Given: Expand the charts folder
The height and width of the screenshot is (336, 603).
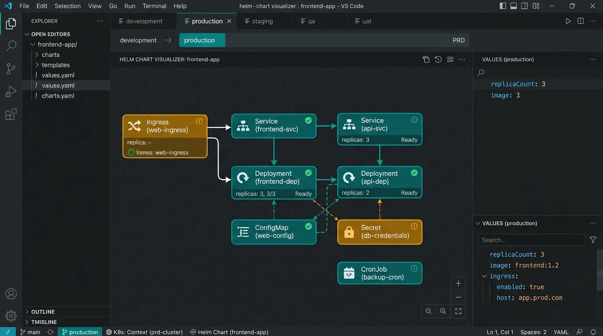Looking at the screenshot, I should (37, 55).
